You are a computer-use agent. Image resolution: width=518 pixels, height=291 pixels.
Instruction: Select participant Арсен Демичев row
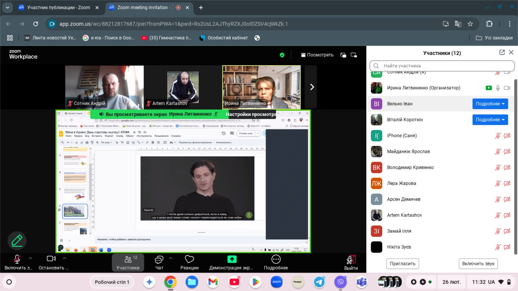pyautogui.click(x=440, y=199)
